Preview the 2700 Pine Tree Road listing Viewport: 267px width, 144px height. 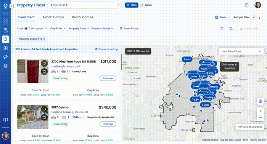[x=108, y=78]
